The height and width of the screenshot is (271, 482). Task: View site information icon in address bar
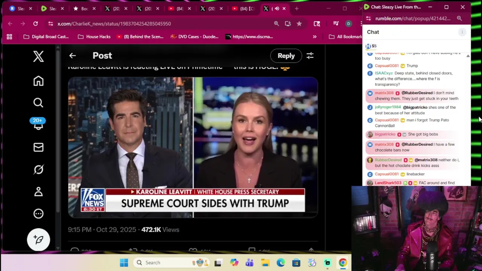coord(50,24)
